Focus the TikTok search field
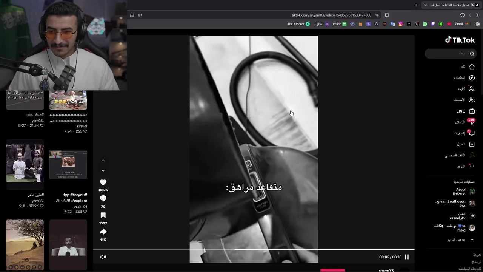The height and width of the screenshot is (272, 483). (x=451, y=54)
